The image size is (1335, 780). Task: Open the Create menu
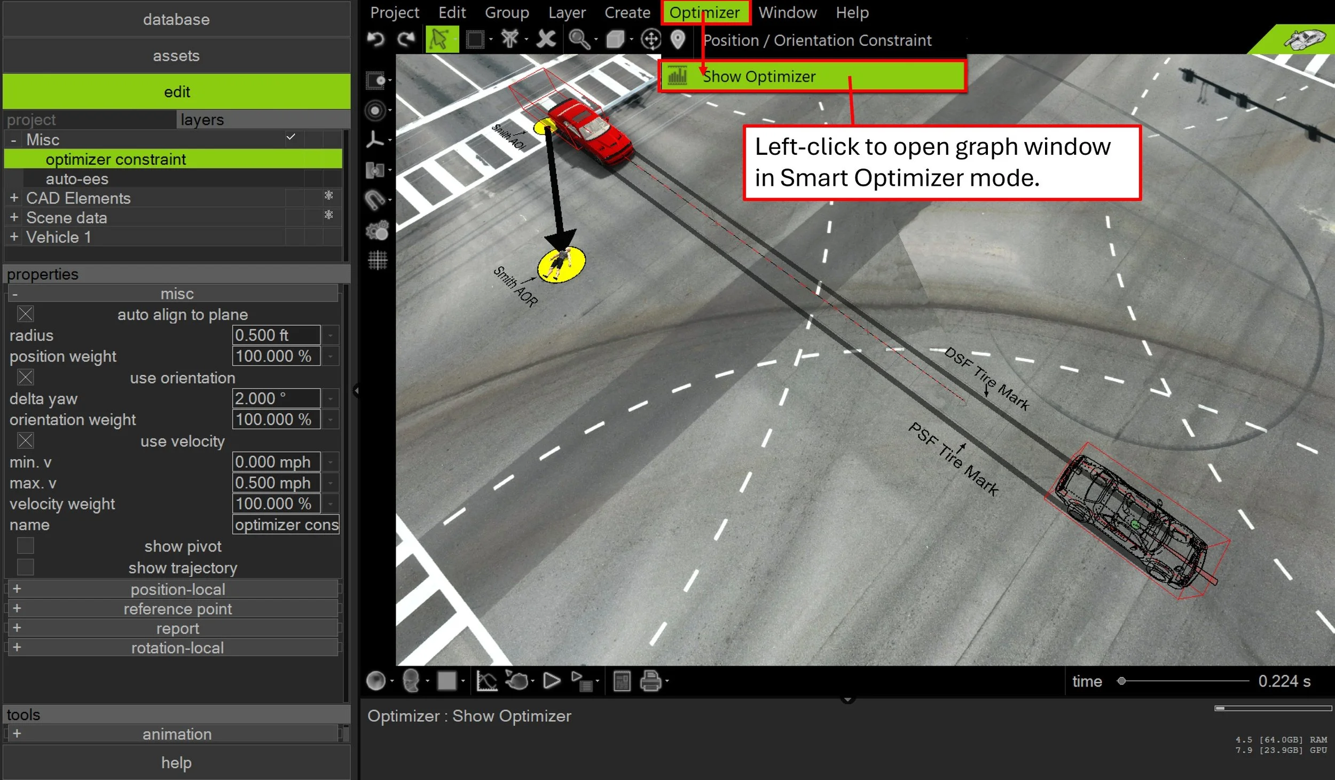627,12
